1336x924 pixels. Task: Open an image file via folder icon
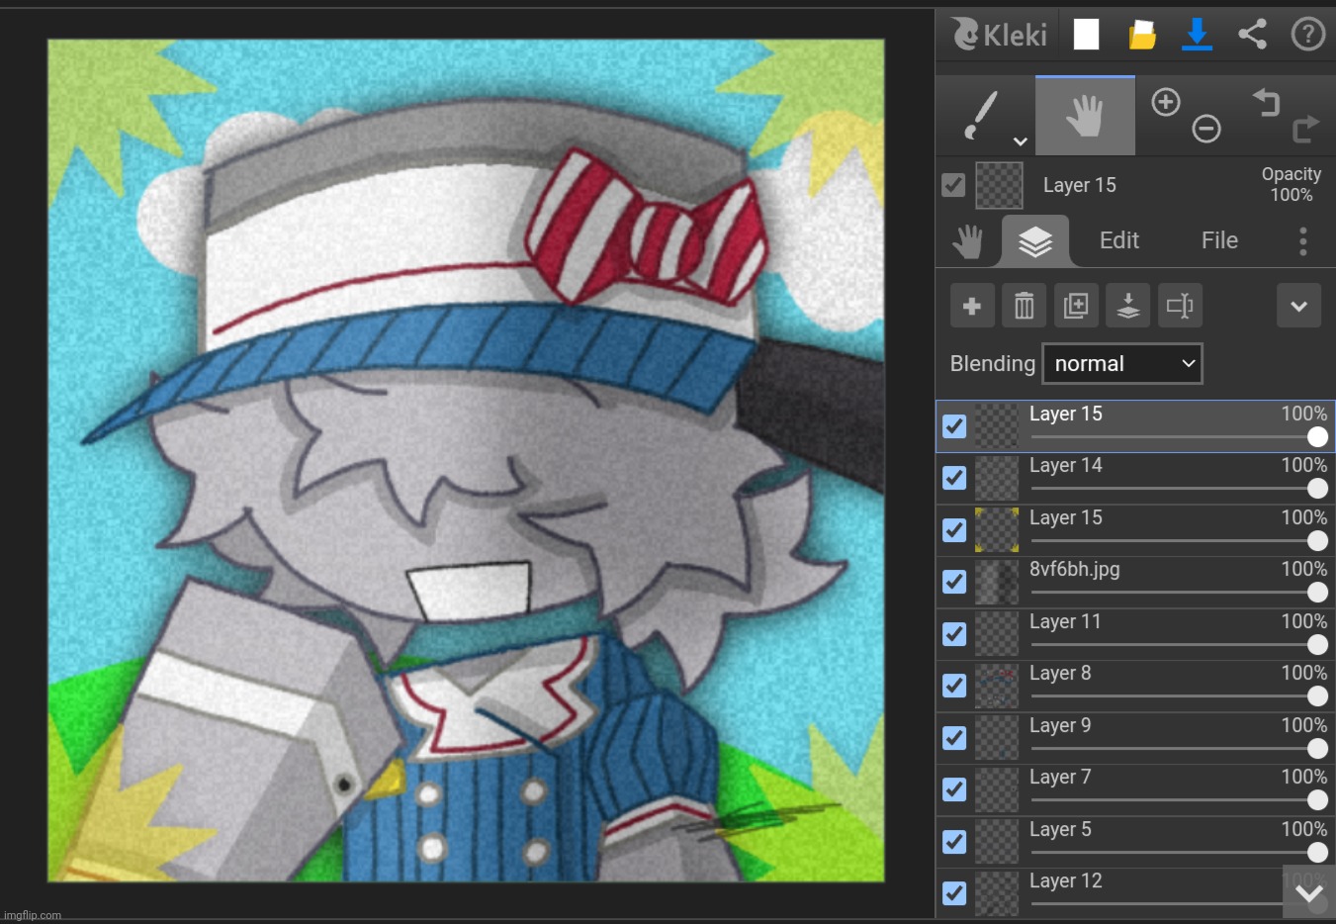pyautogui.click(x=1142, y=35)
